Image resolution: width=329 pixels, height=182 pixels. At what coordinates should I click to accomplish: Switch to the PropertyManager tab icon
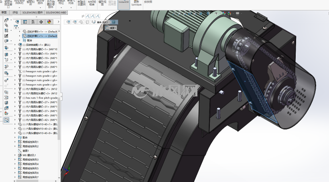pos(25,22)
